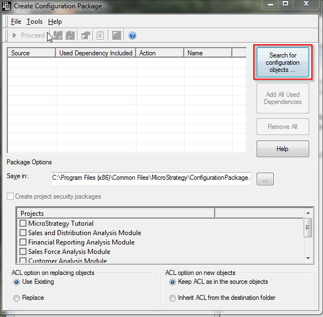The width and height of the screenshot is (323, 317).
Task: Click the application icon in the title bar
Action: click(7, 6)
